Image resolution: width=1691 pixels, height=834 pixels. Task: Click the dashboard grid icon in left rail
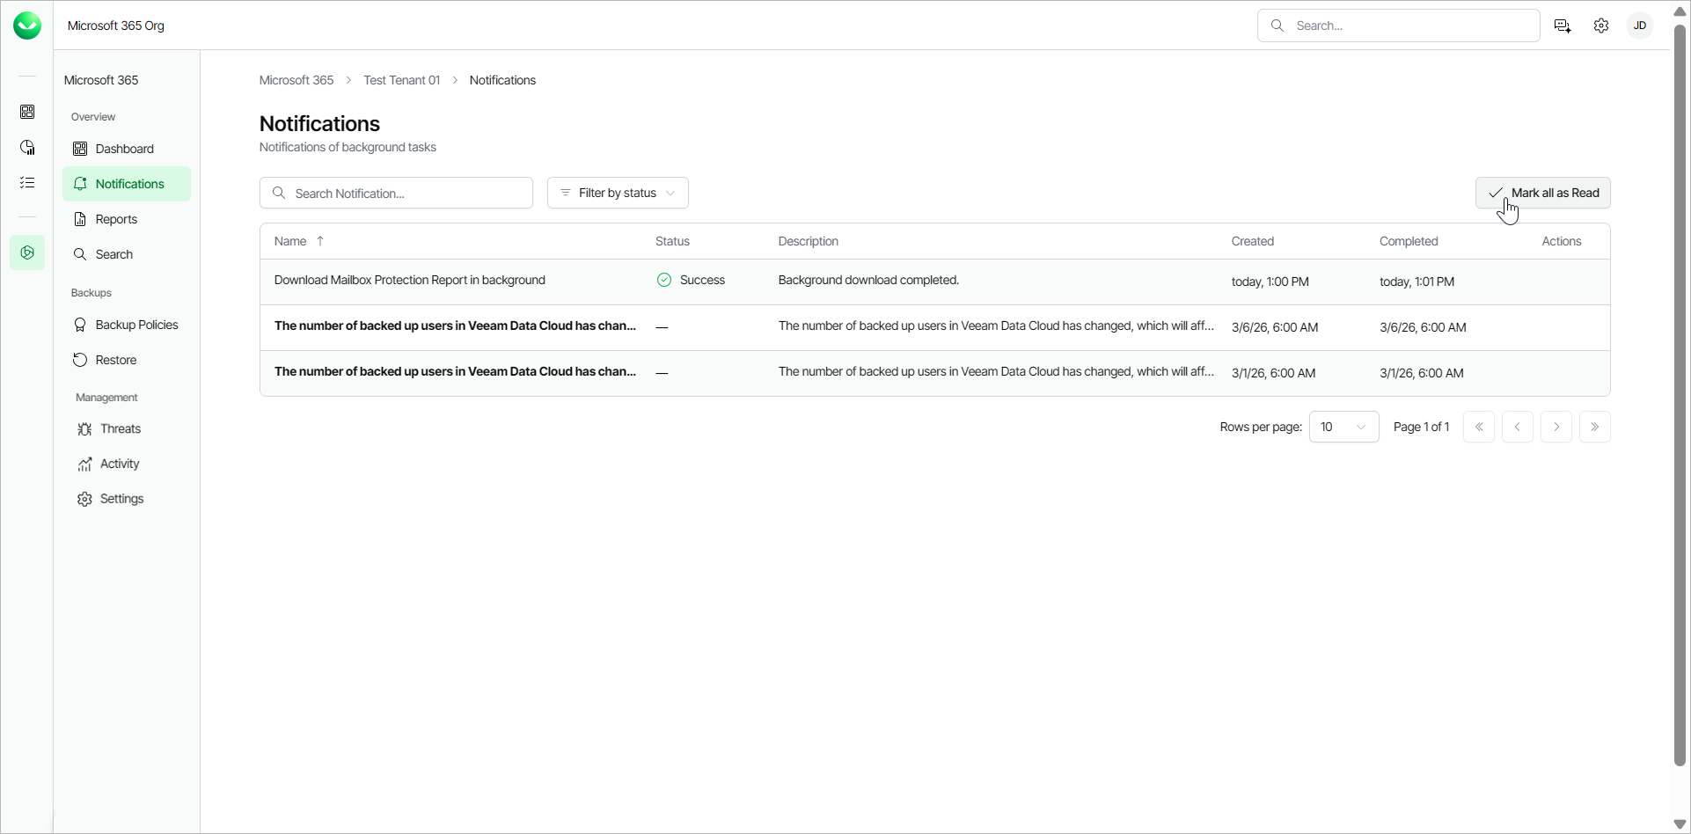[27, 112]
